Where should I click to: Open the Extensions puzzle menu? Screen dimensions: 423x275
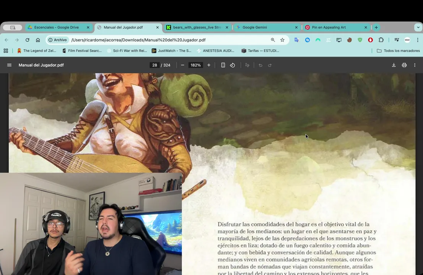coord(381,40)
